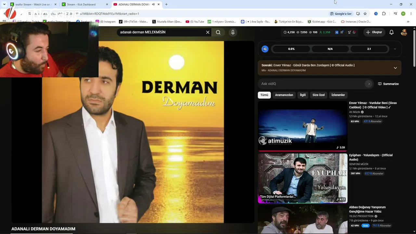Click the 2,356 subscribers stat
This screenshot has height=234, width=416.
pos(325,32)
